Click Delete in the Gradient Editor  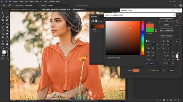pos(171,71)
